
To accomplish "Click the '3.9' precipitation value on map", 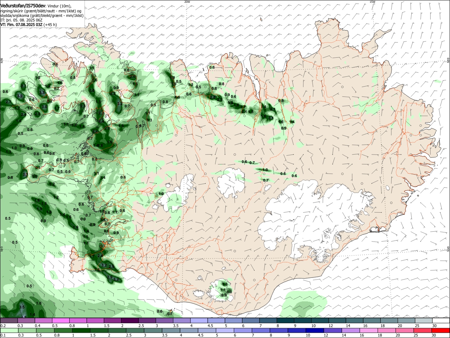I will coord(20,96).
